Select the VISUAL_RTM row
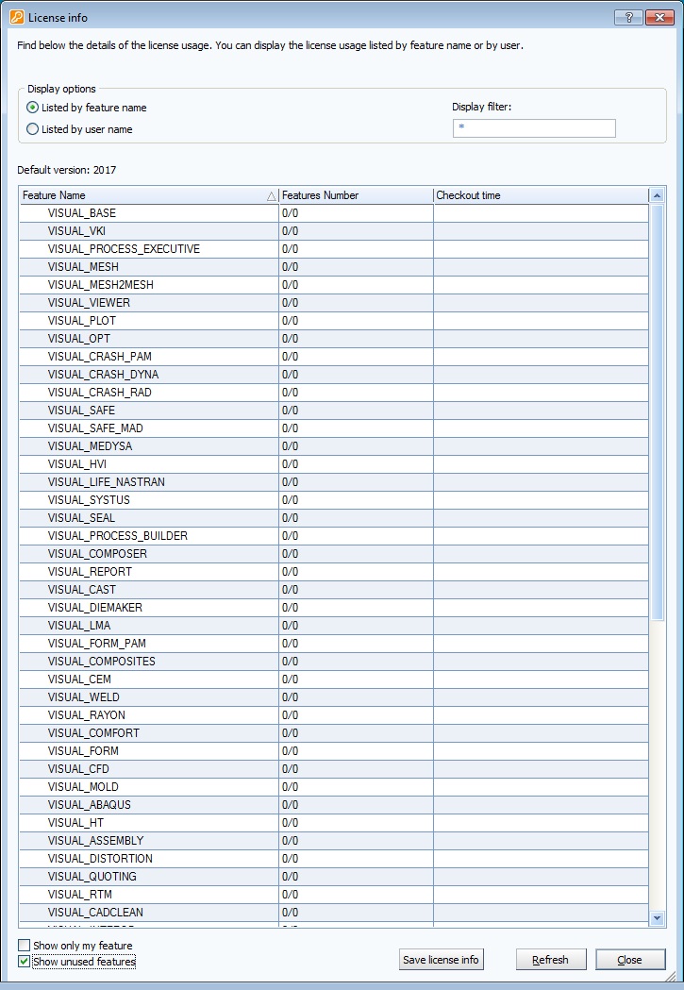Image resolution: width=684 pixels, height=990 pixels. pos(334,895)
